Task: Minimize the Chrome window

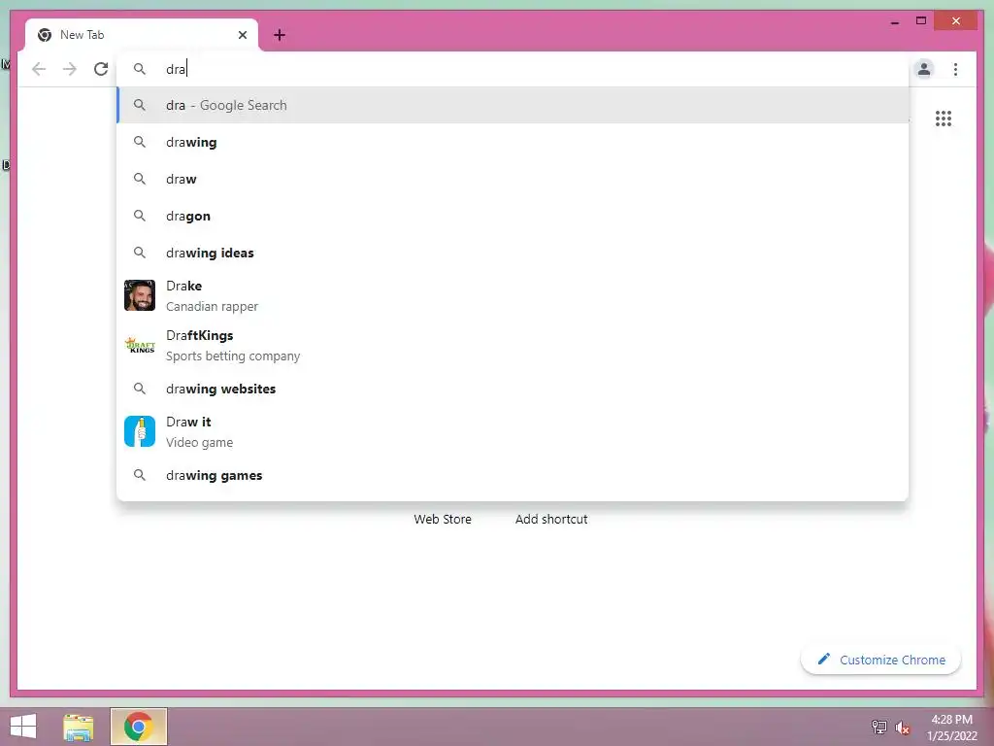Action: pos(894,21)
